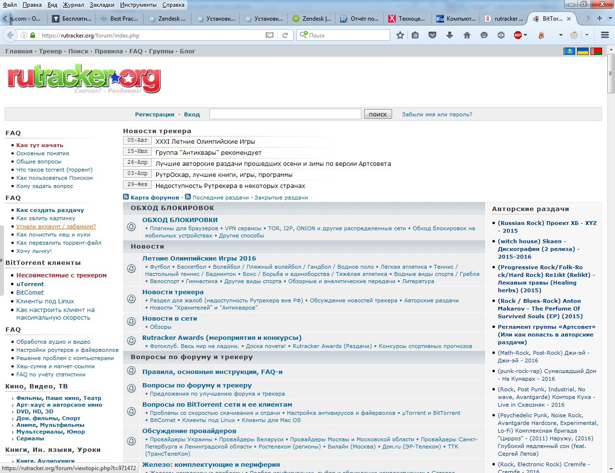Switch to the Техноце... tab

point(406,19)
